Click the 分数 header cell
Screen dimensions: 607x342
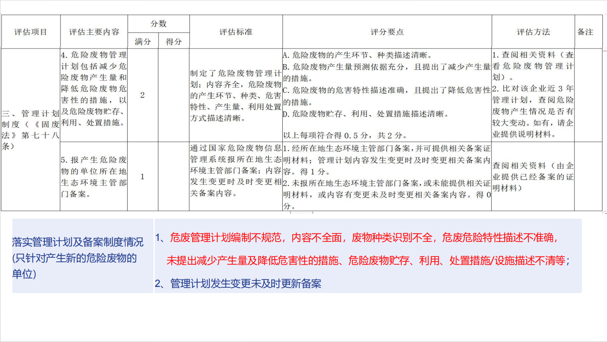(158, 24)
